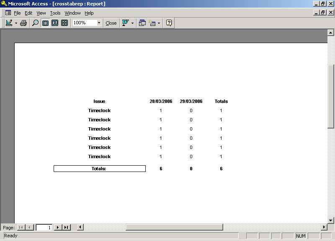Screen dimensions: 335x241
Task: Open the Window menu
Action: (72, 13)
